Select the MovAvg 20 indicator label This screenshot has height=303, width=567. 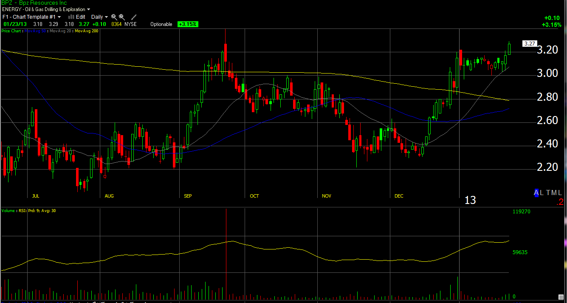61,31
